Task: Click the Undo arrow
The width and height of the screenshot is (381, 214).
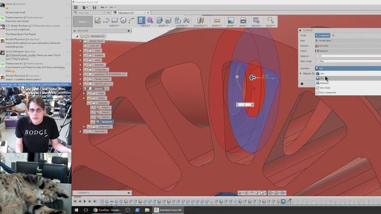Action: coord(102,8)
